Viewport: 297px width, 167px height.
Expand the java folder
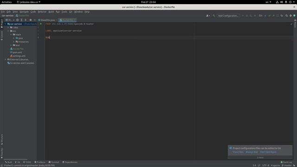(14, 38)
